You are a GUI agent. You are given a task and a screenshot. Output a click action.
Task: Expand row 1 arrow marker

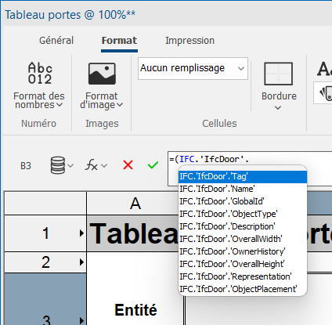pyautogui.click(x=81, y=233)
